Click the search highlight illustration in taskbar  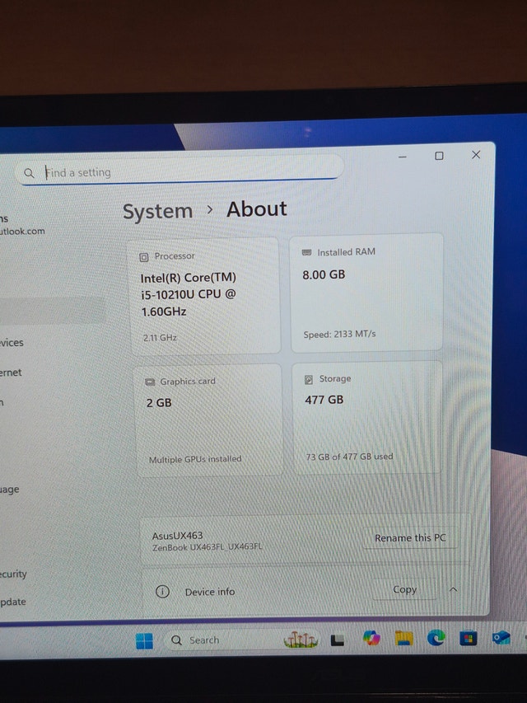tap(301, 640)
